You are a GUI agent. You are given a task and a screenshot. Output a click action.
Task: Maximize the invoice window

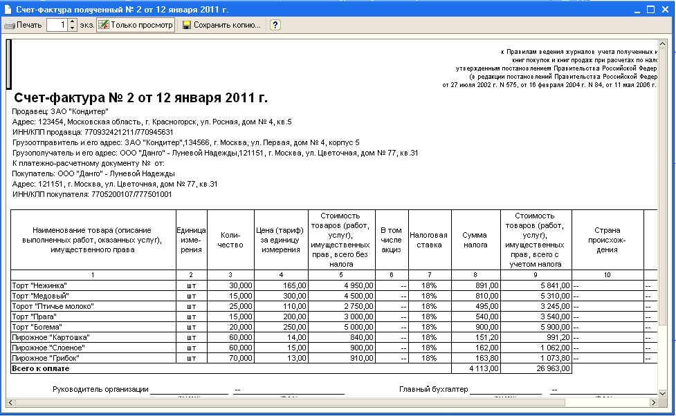pyautogui.click(x=650, y=10)
